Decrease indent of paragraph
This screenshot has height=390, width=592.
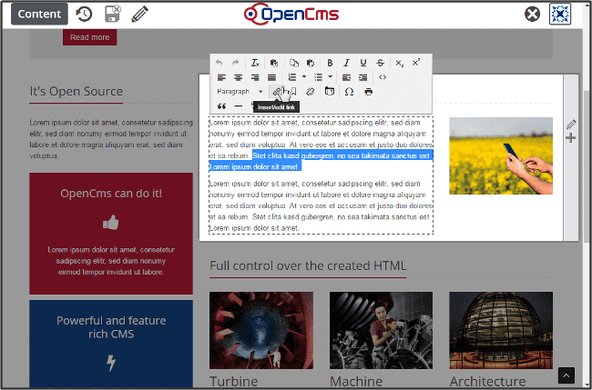pos(346,77)
